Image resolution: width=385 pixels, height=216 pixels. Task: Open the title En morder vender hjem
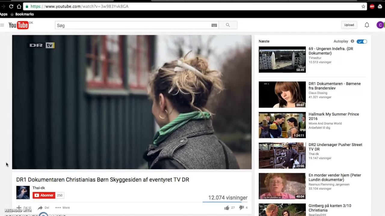(335, 177)
